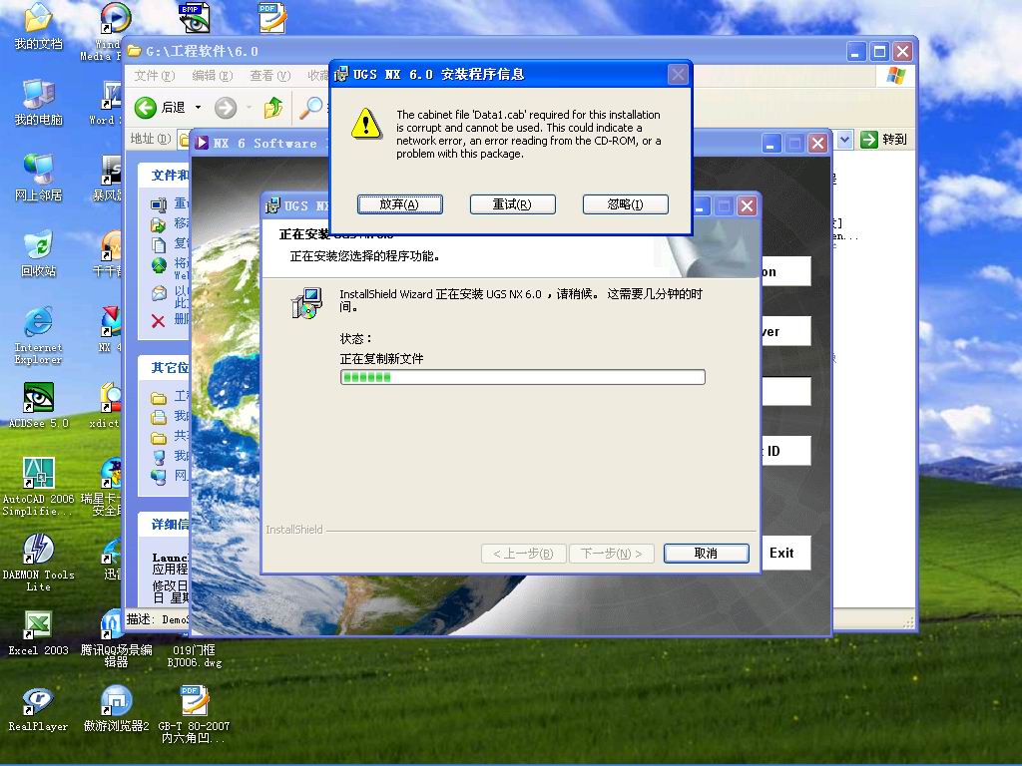Open 文件(F) menu in Explorer window

click(155, 76)
